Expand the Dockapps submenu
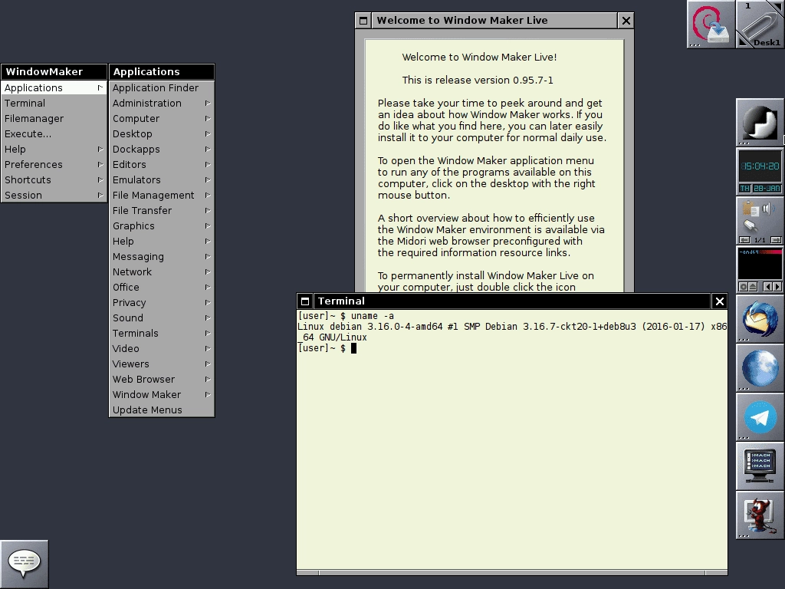The height and width of the screenshot is (589, 785). click(162, 150)
